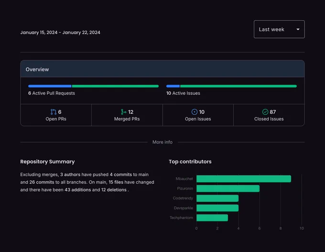The image size is (325, 252).
Task: Select the Pizuronin contributor bar
Action: (228, 188)
